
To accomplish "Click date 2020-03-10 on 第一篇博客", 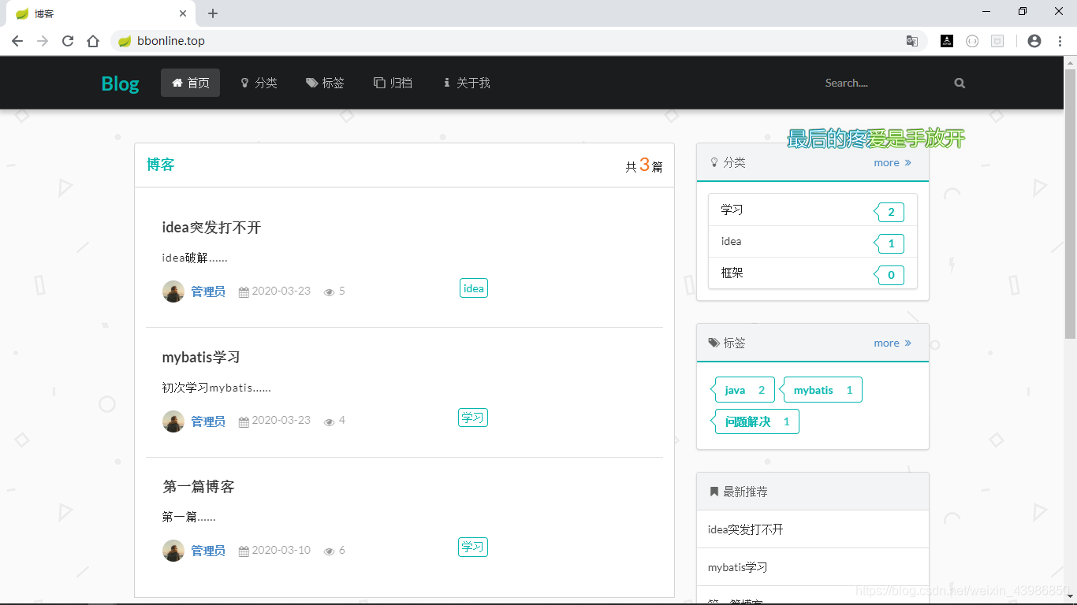I will pyautogui.click(x=281, y=550).
